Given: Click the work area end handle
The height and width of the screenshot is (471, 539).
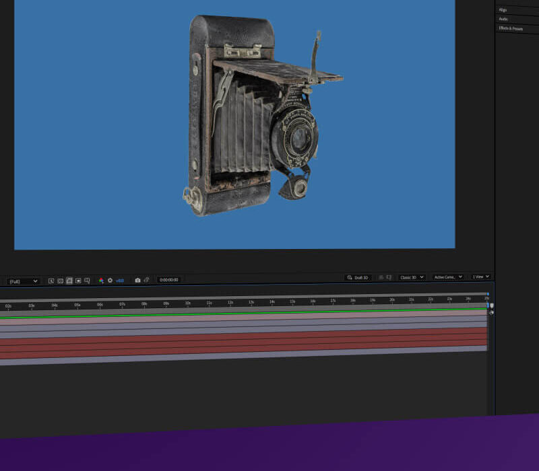Looking at the screenshot, I should click(487, 305).
